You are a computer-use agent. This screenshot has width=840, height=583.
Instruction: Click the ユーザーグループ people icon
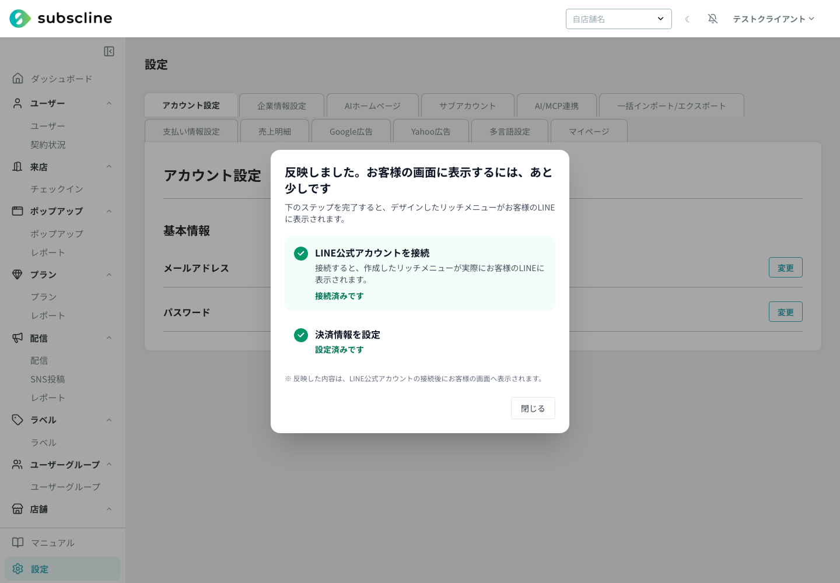(x=17, y=464)
